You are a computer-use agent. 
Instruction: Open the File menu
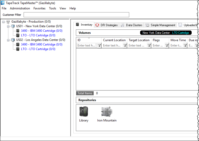4,8
